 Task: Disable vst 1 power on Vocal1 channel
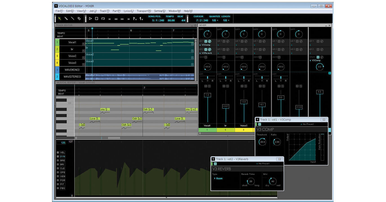click(206, 41)
